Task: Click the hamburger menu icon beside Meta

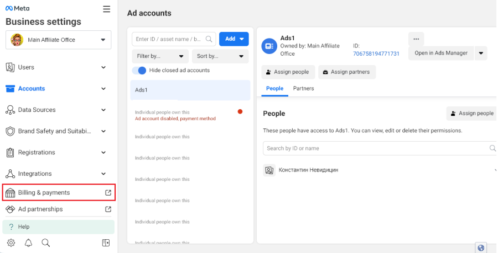Action: (x=107, y=9)
